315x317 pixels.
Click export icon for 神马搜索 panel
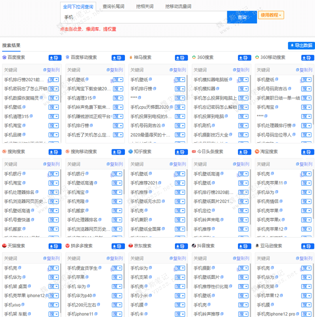click(x=181, y=58)
